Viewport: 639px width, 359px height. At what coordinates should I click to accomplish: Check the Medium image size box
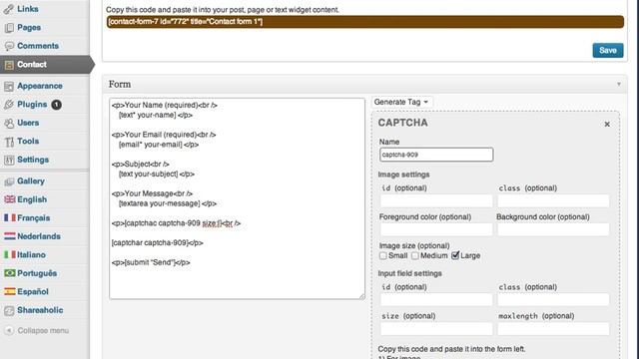[415, 255]
